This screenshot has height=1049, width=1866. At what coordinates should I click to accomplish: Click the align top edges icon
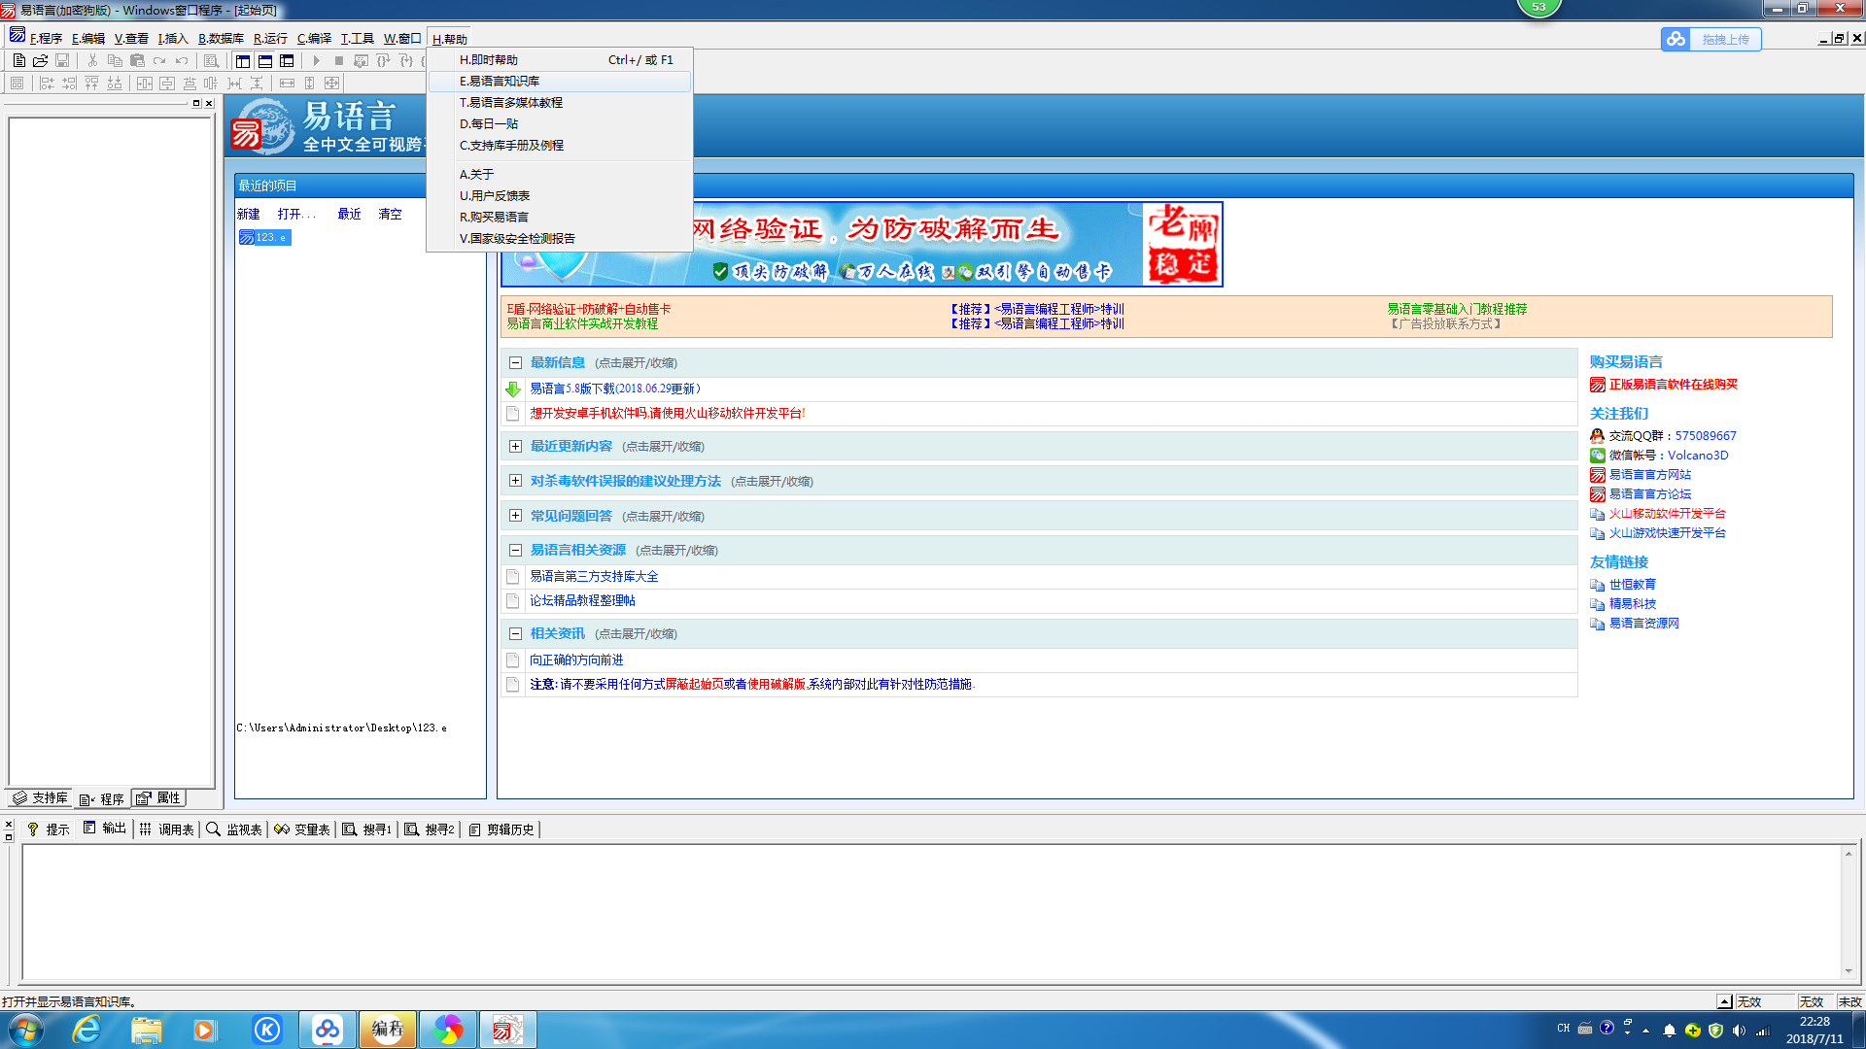coord(91,84)
